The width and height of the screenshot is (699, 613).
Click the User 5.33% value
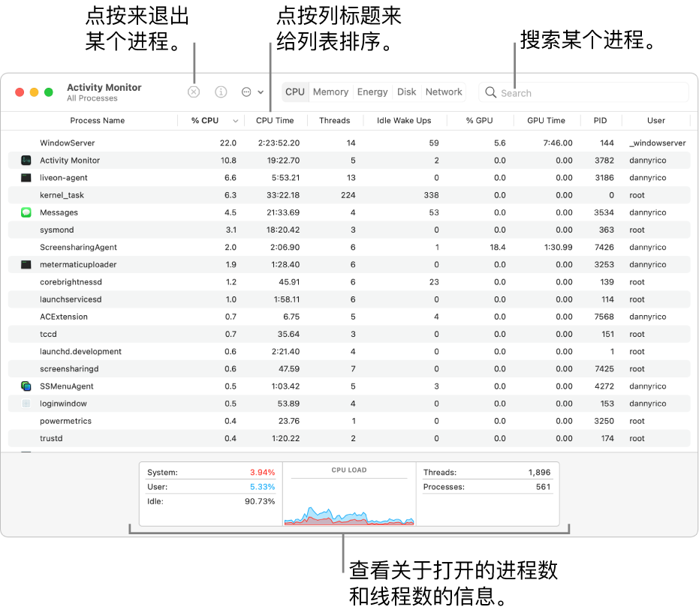click(x=262, y=487)
